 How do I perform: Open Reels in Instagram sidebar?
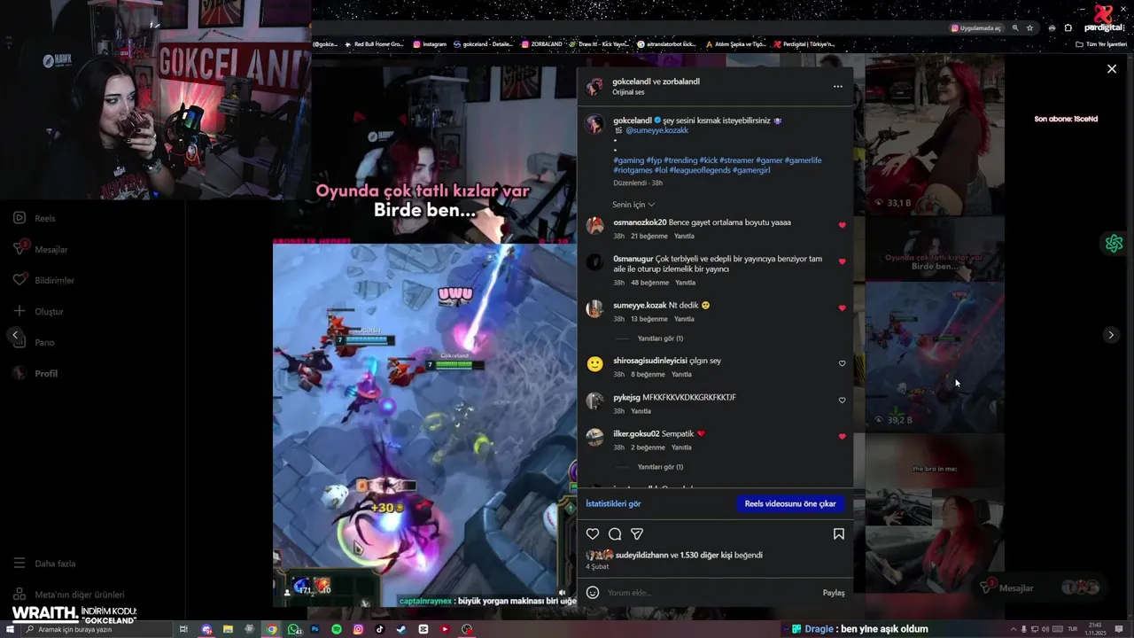(35, 218)
